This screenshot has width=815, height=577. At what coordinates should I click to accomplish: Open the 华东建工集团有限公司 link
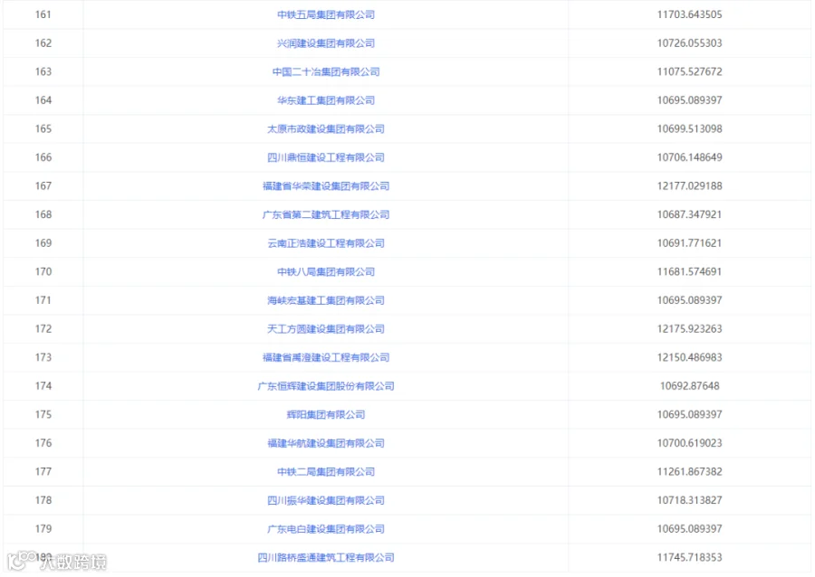tap(326, 100)
